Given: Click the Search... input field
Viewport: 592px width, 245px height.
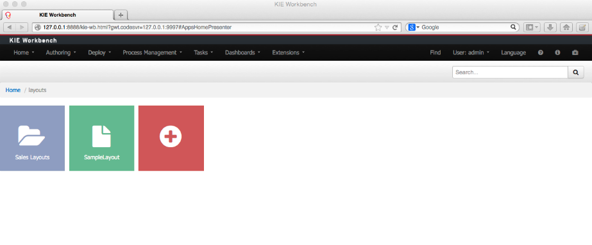Looking at the screenshot, I should (x=510, y=72).
